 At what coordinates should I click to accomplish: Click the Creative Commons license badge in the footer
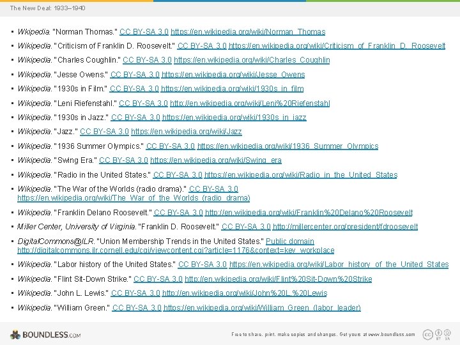coord(437,334)
